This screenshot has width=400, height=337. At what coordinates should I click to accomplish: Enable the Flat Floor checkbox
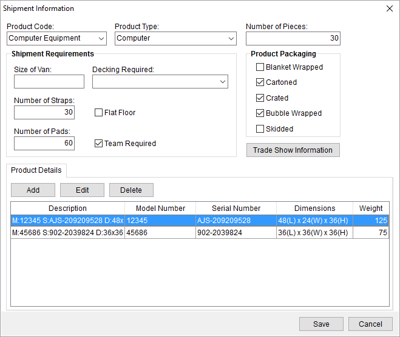[x=99, y=113]
